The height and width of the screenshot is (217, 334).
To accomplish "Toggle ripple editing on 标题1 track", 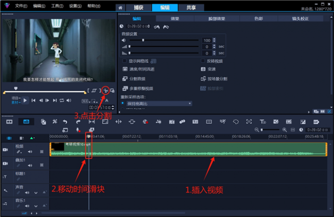I will 18,179.
